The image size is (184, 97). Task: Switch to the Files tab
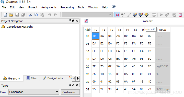pyautogui.click(x=32, y=78)
